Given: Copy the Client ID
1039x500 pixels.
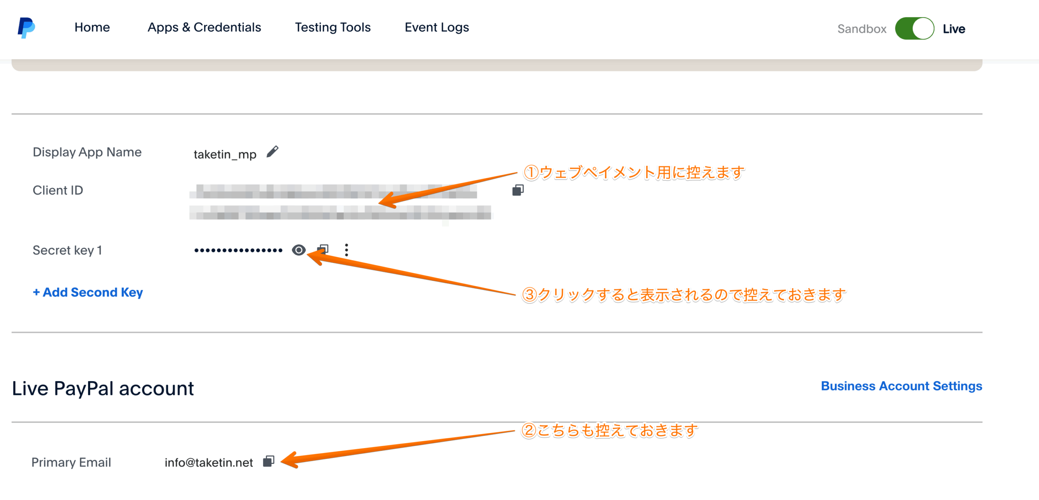Looking at the screenshot, I should click(518, 190).
